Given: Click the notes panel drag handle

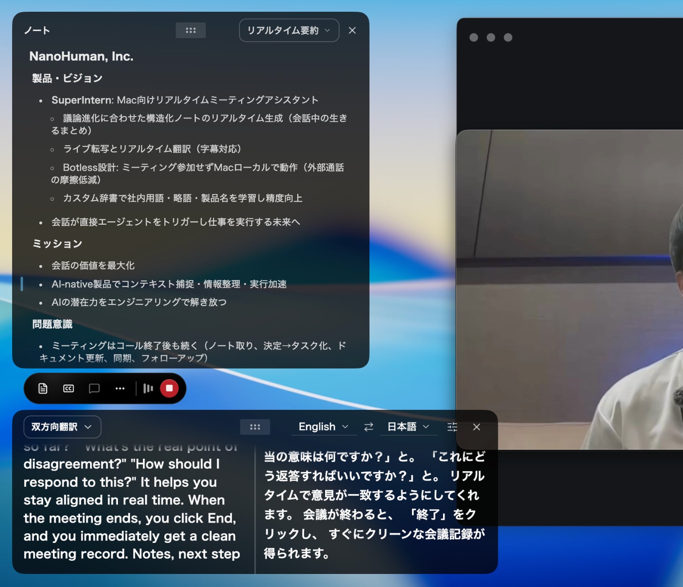Looking at the screenshot, I should [191, 30].
